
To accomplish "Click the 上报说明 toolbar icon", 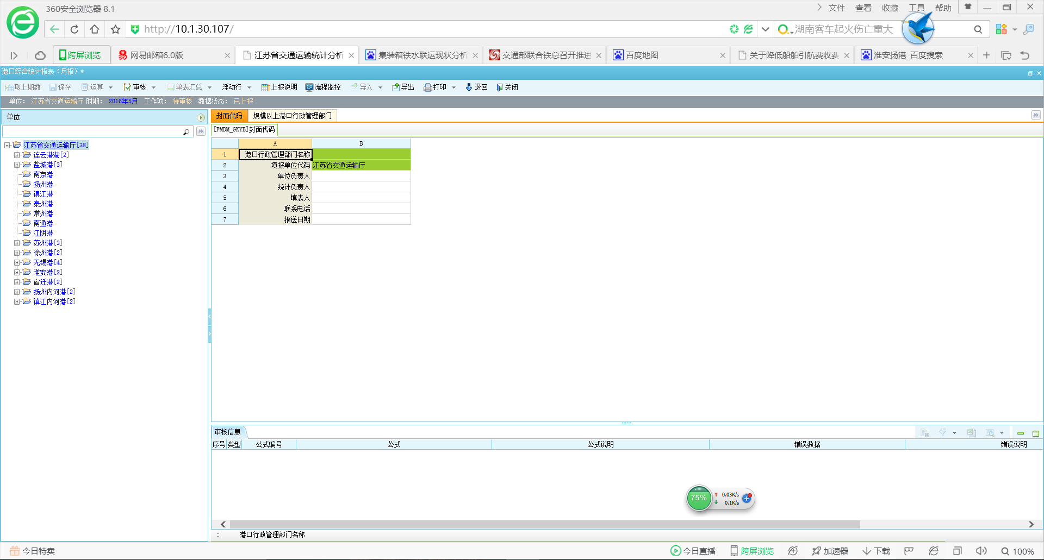I will click(265, 87).
